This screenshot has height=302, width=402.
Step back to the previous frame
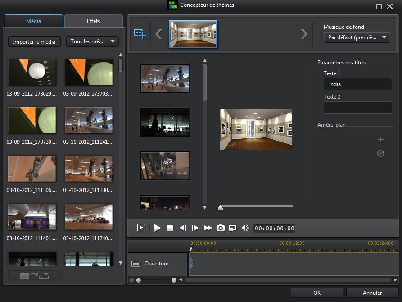point(182,228)
